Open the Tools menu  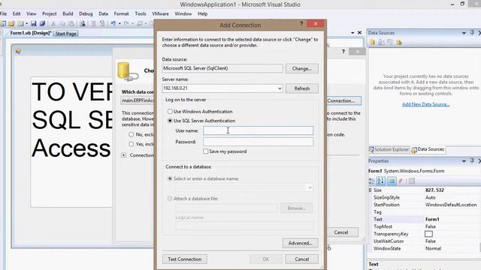coord(141,13)
